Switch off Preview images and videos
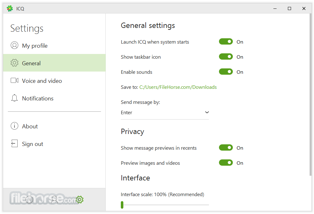The width and height of the screenshot is (314, 214). coord(226,163)
